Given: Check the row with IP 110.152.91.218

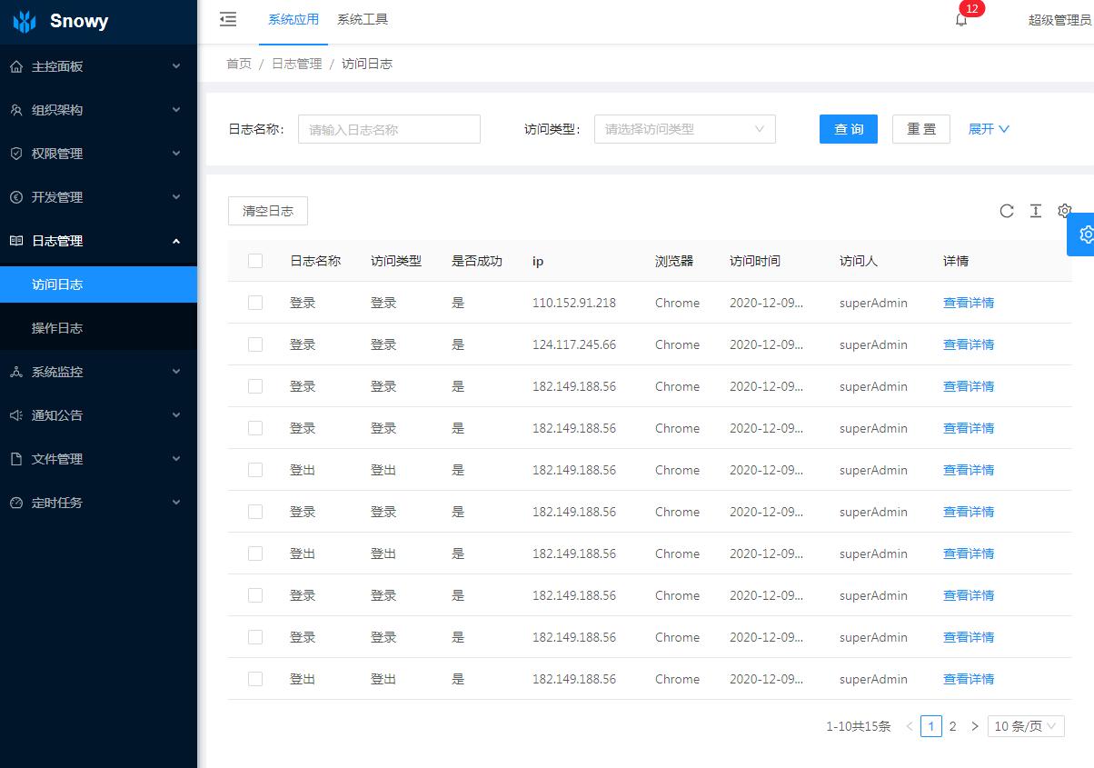Looking at the screenshot, I should pos(254,303).
